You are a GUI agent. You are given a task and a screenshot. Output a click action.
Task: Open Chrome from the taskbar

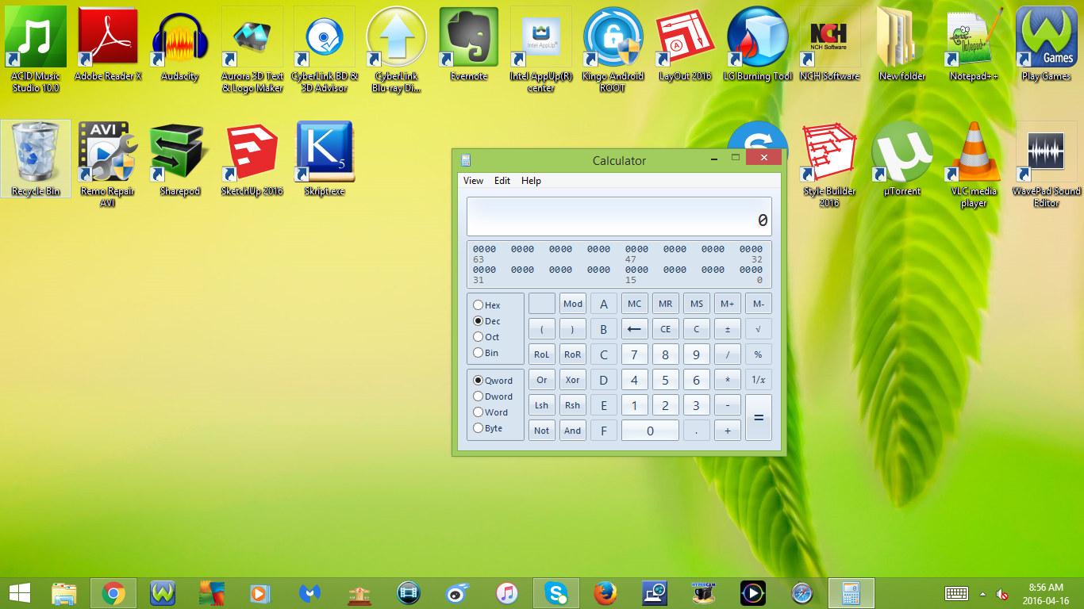coord(113,592)
